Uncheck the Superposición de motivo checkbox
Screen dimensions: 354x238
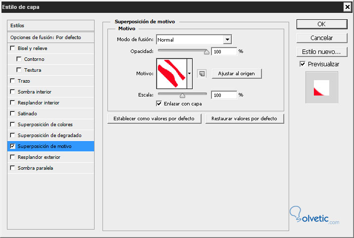click(13, 146)
